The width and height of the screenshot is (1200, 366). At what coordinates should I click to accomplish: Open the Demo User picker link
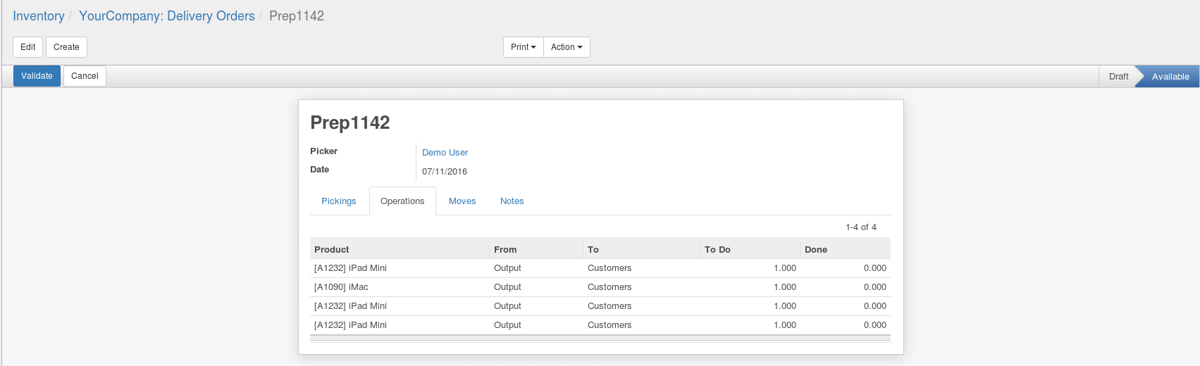point(445,153)
